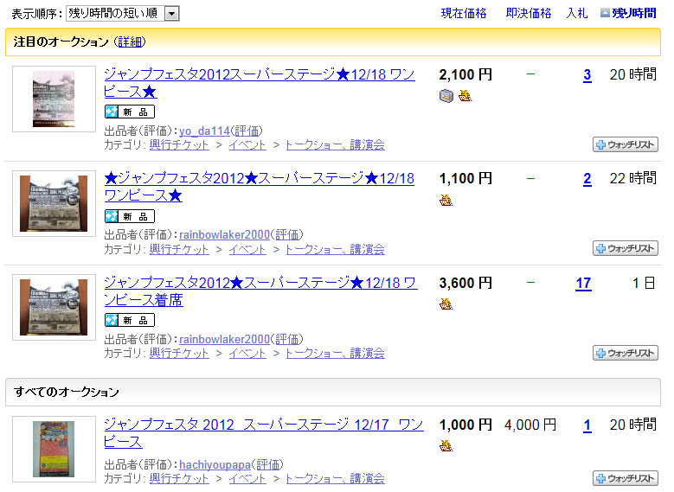Open イベント category in hachiyoupapa listing
Image resolution: width=674 pixels, height=492 pixels.
tap(247, 478)
